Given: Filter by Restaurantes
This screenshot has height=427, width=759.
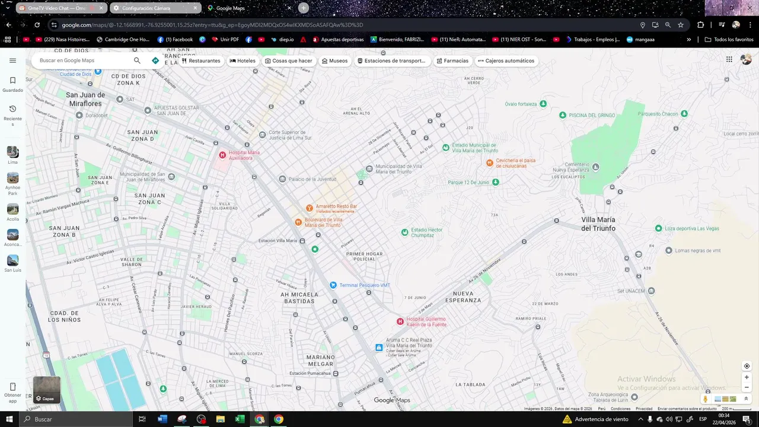Looking at the screenshot, I should coord(201,60).
